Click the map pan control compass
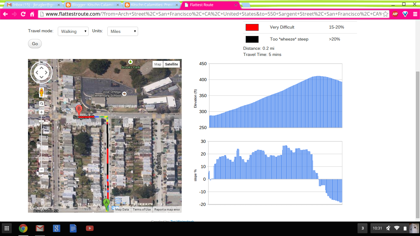The image size is (420, 236). (41, 73)
